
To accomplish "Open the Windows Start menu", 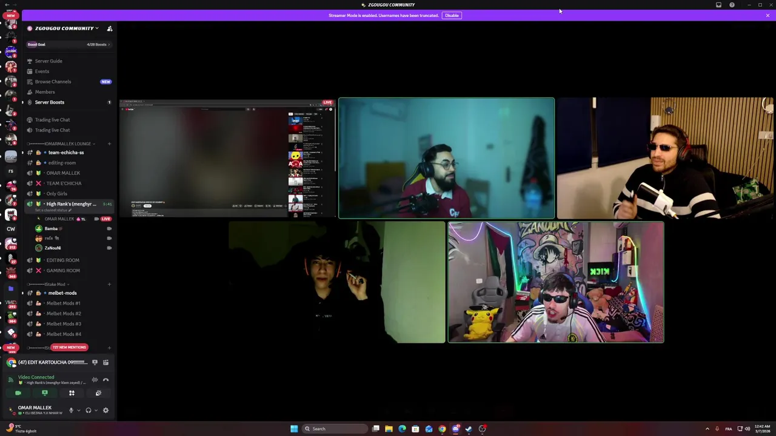I will [x=294, y=429].
